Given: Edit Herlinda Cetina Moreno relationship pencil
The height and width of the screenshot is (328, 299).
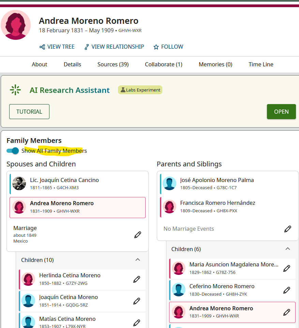Looking at the screenshot, I should tap(137, 279).
